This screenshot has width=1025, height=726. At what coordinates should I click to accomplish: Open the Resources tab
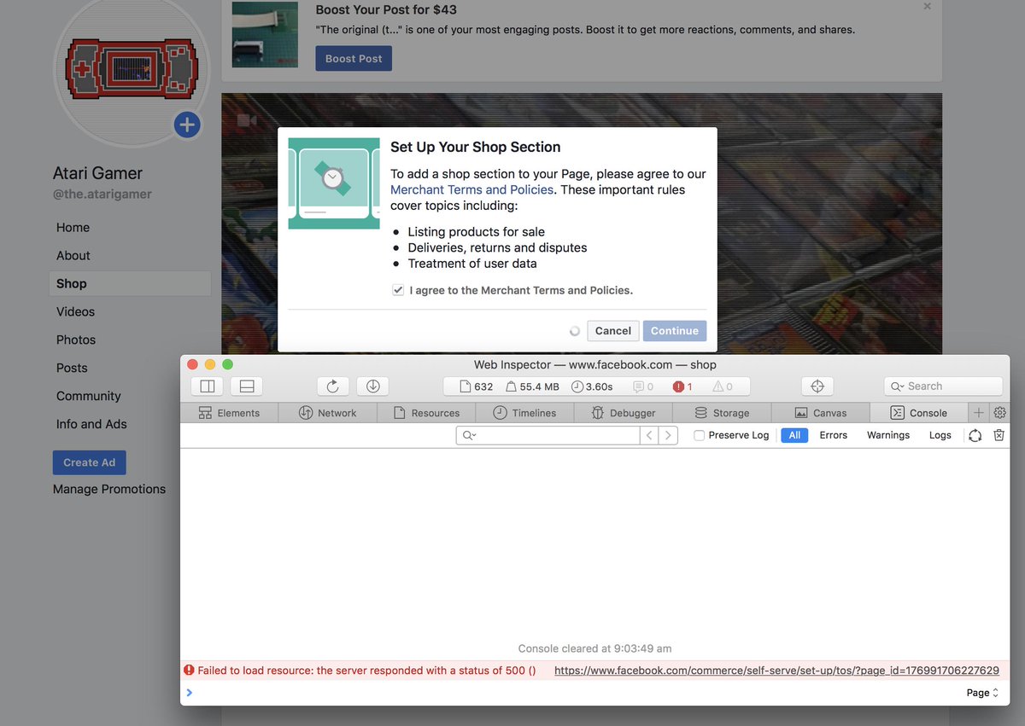(x=427, y=413)
